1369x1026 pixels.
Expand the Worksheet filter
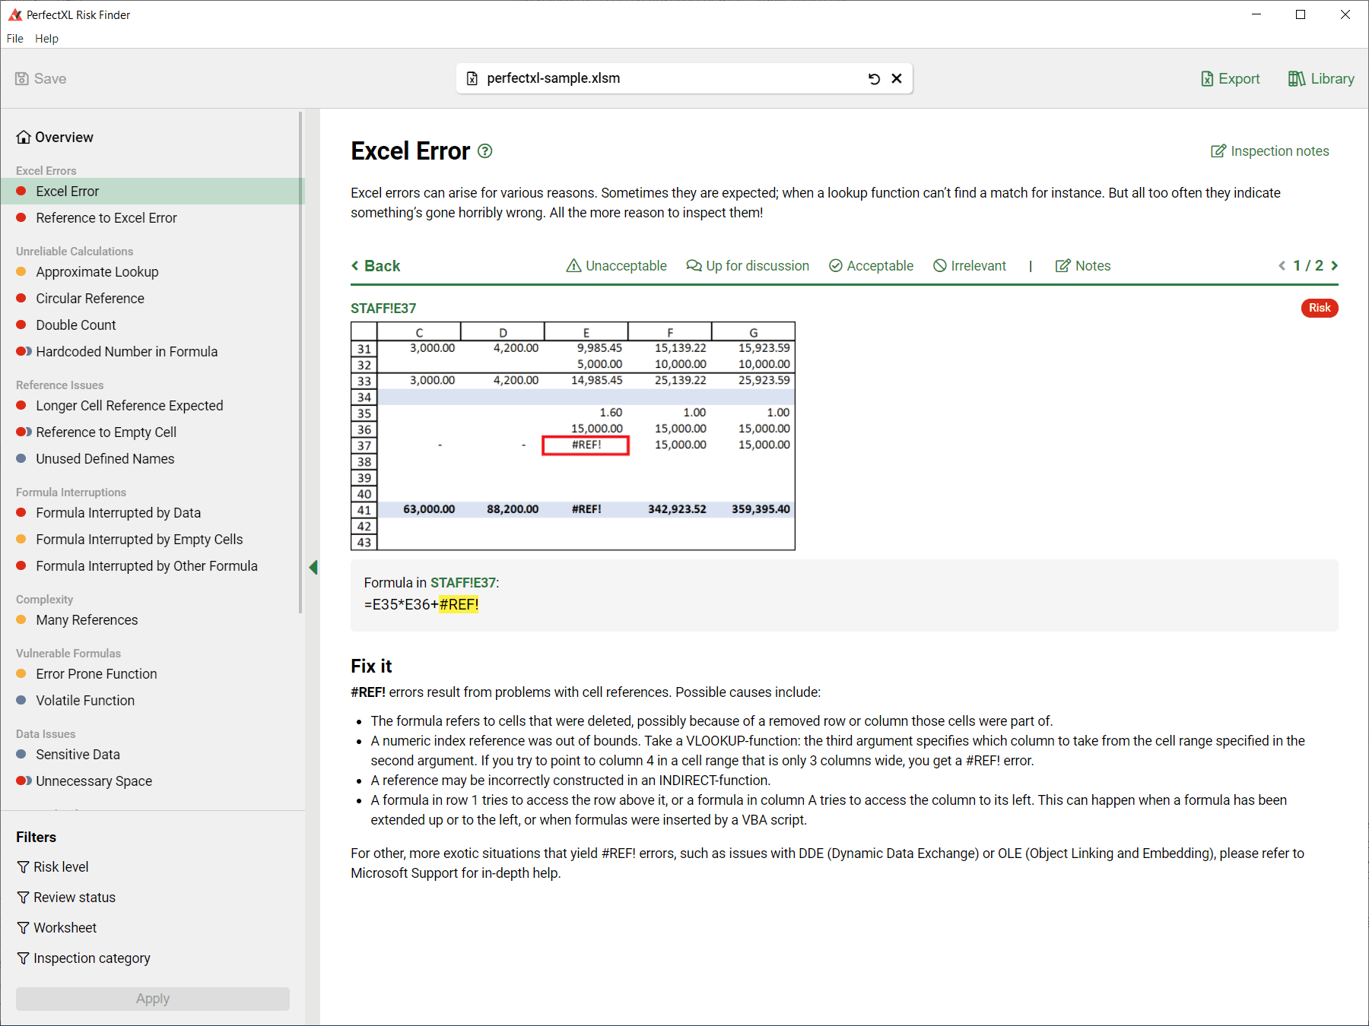pos(57,928)
